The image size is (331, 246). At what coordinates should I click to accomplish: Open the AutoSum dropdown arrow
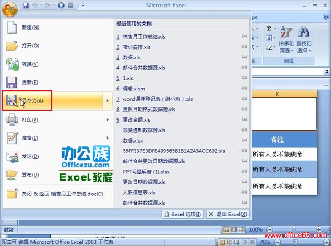(275, 29)
